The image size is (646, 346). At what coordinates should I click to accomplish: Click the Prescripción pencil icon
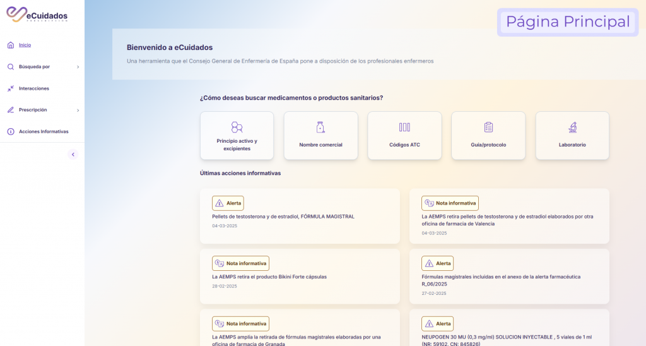pyautogui.click(x=11, y=110)
